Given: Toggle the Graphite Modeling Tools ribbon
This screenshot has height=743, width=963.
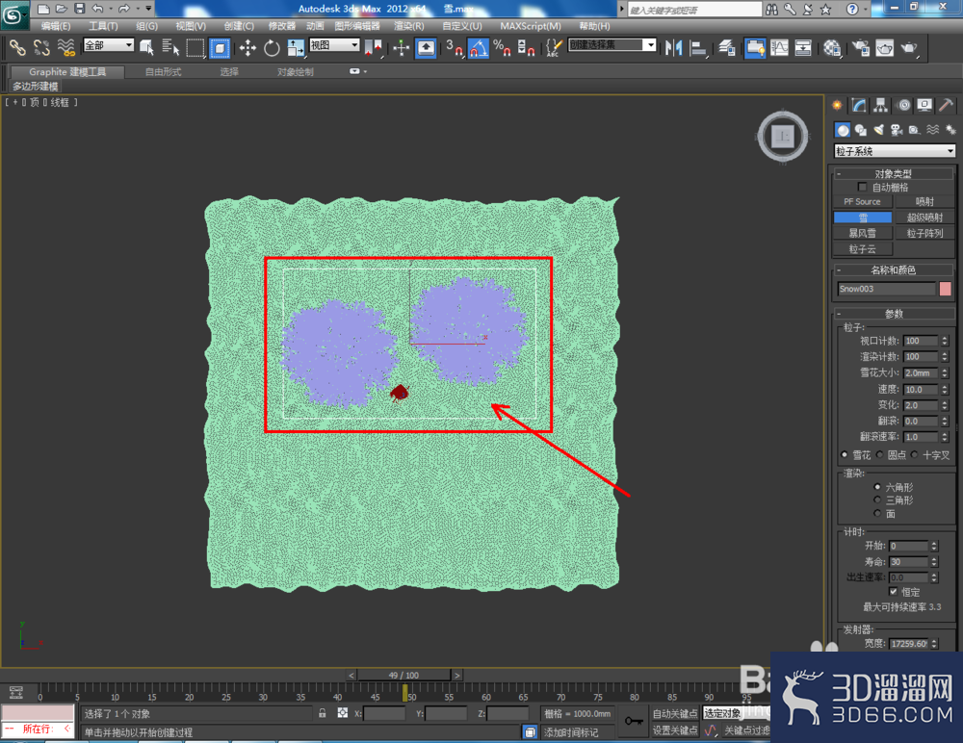Looking at the screenshot, I should coord(755,47).
